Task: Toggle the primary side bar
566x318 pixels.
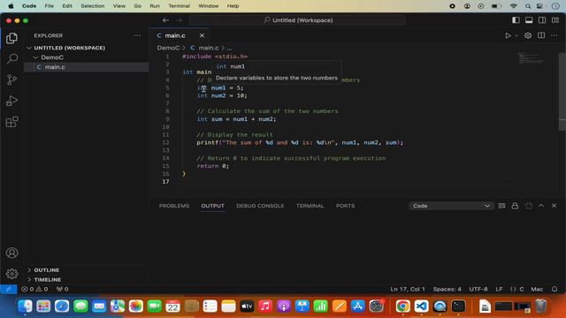Action: (516, 20)
